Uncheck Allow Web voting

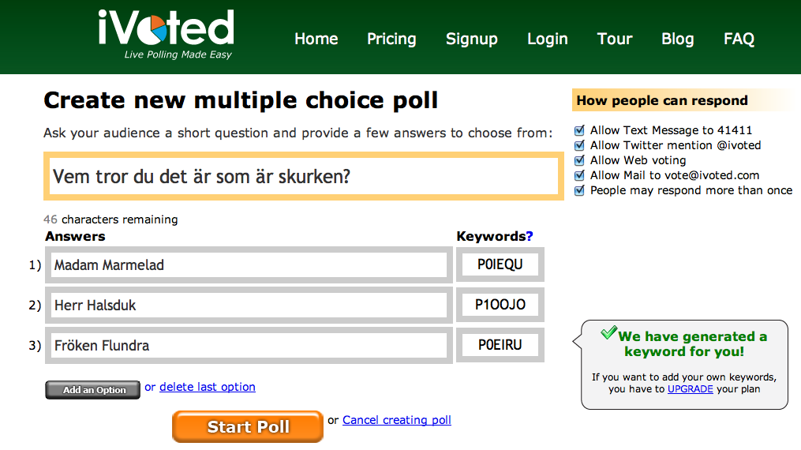tap(580, 160)
